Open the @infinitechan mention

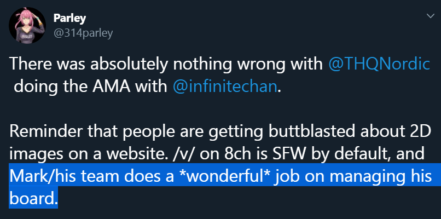tap(225, 87)
